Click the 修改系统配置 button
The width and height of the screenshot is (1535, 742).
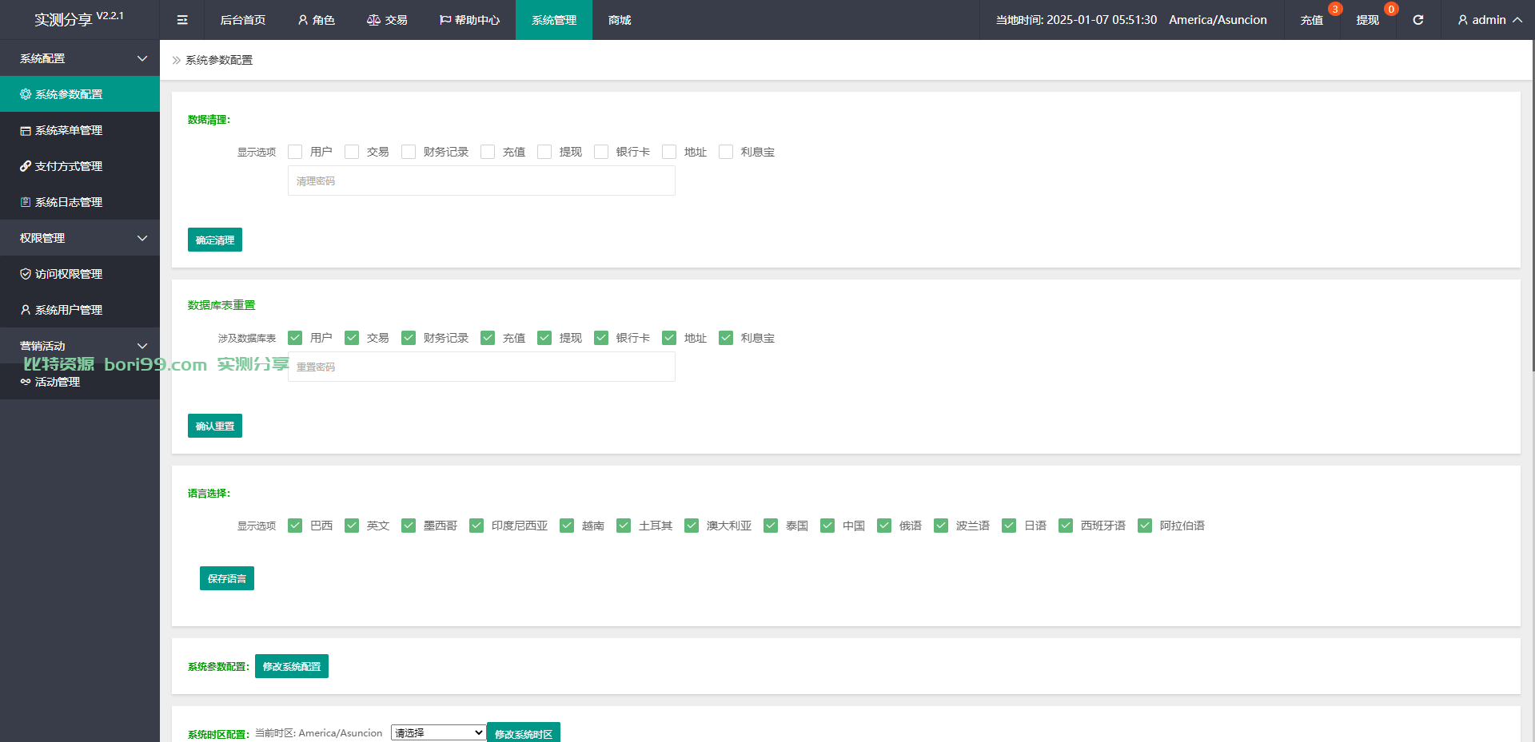point(292,666)
